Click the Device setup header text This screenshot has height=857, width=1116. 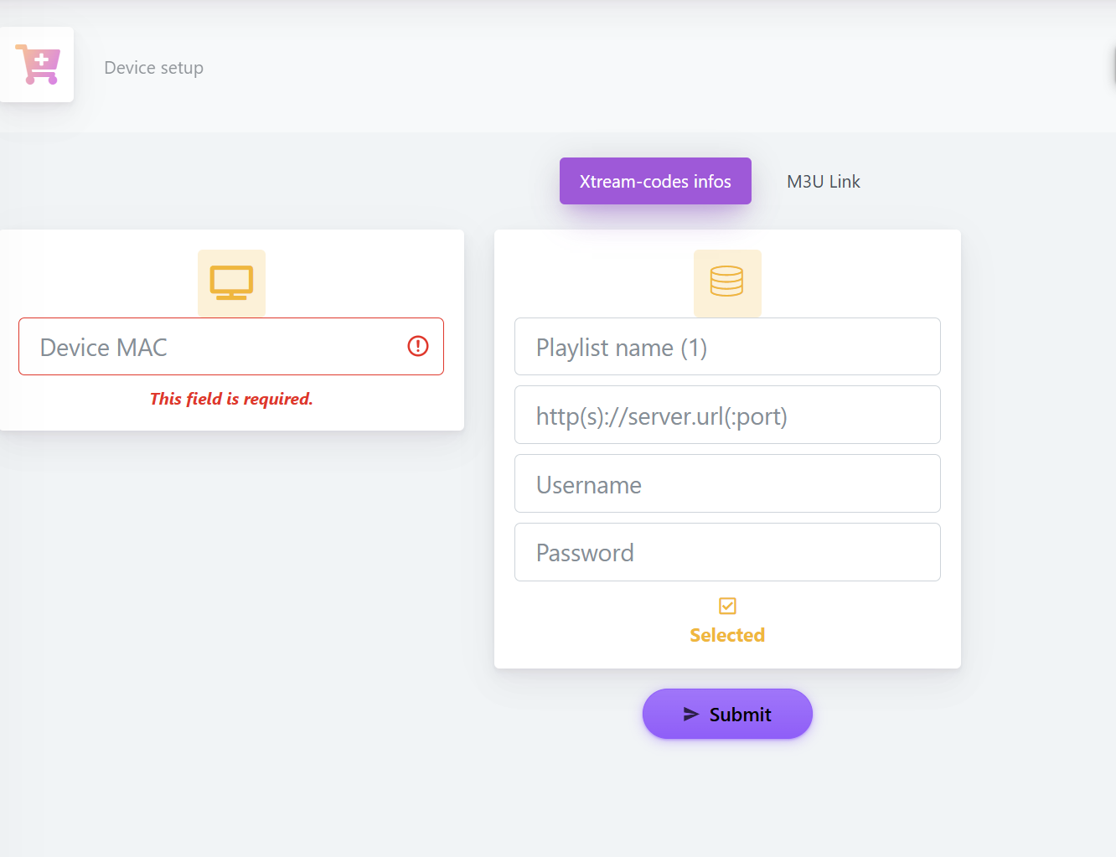[154, 68]
